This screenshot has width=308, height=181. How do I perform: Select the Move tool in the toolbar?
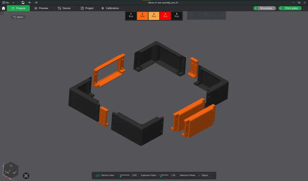191,15
